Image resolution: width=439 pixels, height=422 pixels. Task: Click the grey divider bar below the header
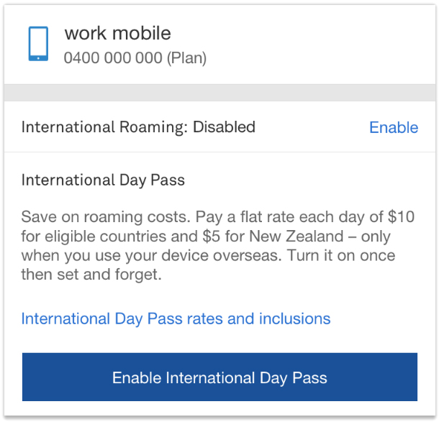(x=219, y=93)
